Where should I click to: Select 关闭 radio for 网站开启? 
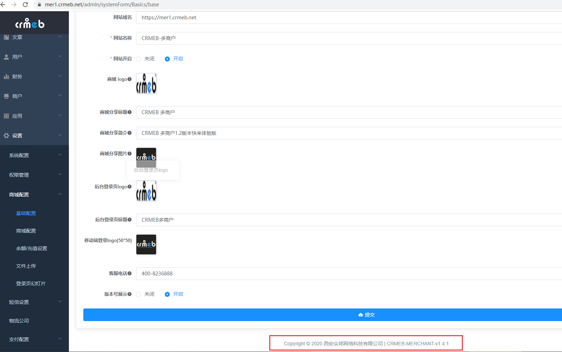click(x=138, y=59)
